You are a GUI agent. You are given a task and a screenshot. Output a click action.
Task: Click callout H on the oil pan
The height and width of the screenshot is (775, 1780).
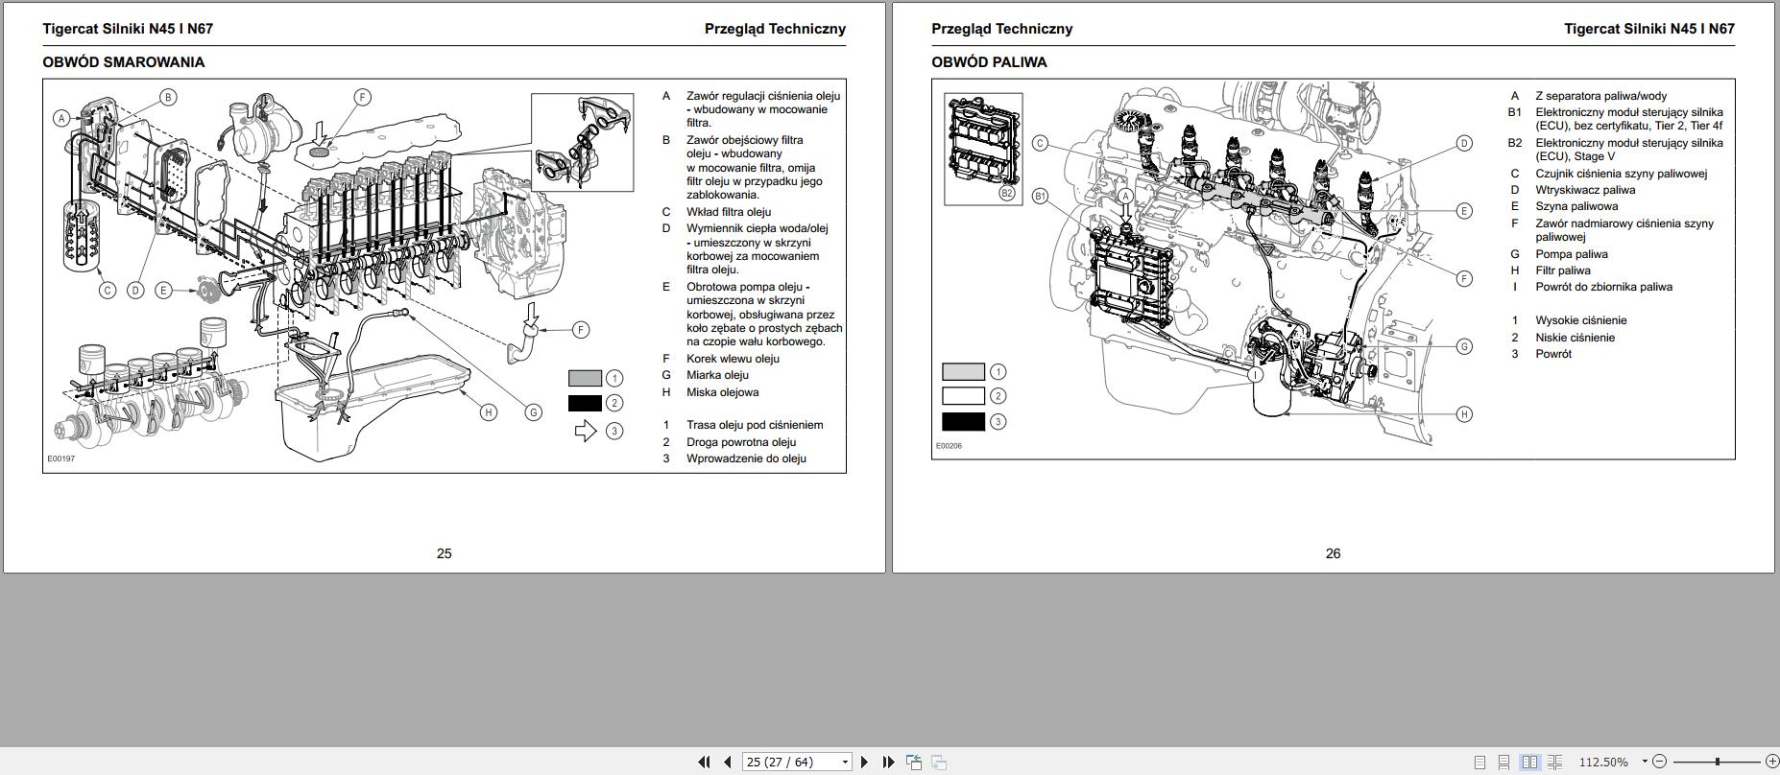(489, 412)
